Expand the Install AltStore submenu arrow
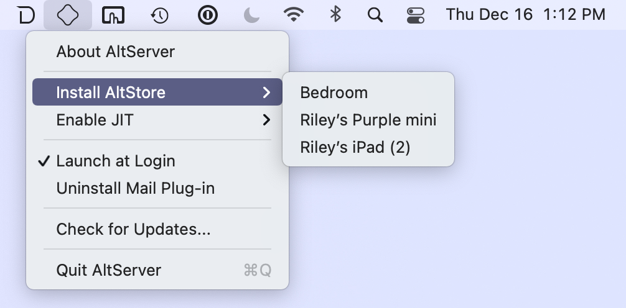 (266, 93)
